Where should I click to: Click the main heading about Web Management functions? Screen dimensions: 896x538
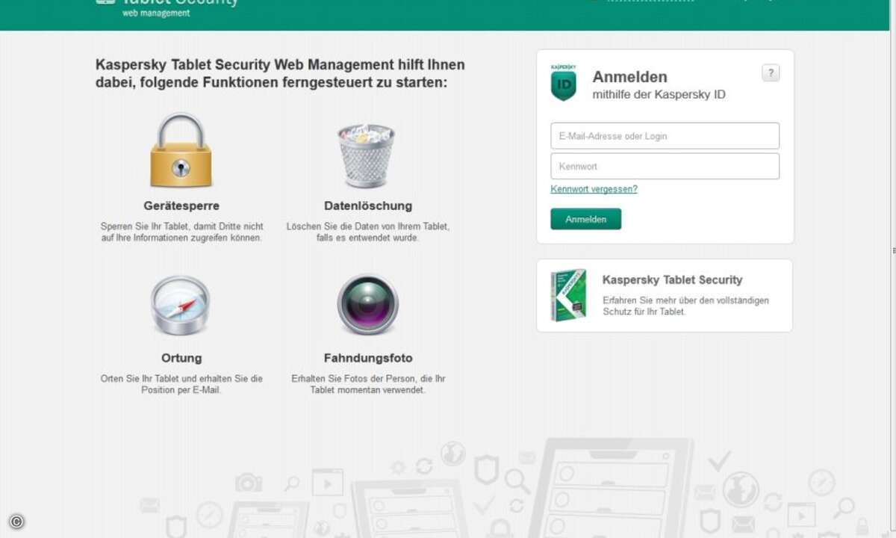coord(280,73)
